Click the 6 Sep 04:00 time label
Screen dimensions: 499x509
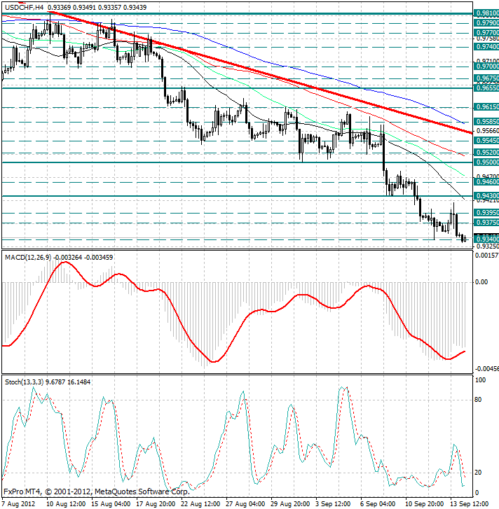[x=378, y=504]
